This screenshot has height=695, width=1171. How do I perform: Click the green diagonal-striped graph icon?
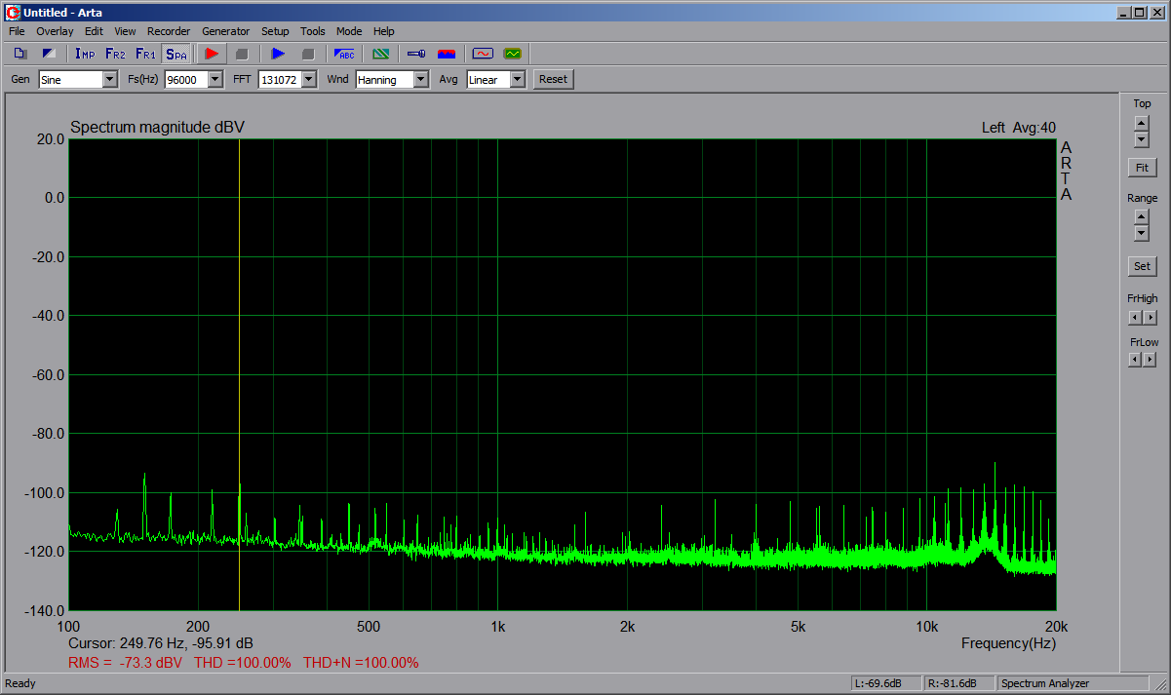(x=381, y=54)
